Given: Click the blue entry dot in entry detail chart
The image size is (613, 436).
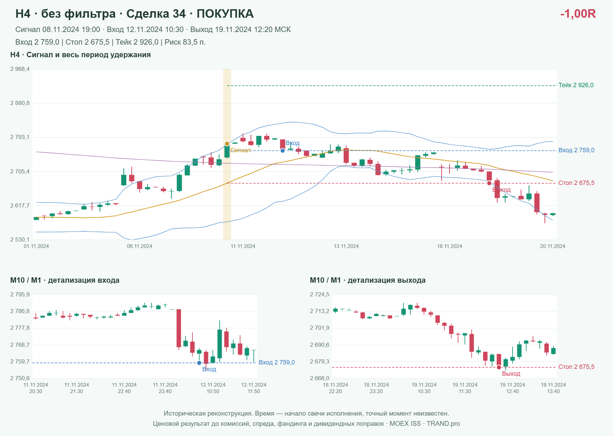Looking at the screenshot, I should click(199, 363).
